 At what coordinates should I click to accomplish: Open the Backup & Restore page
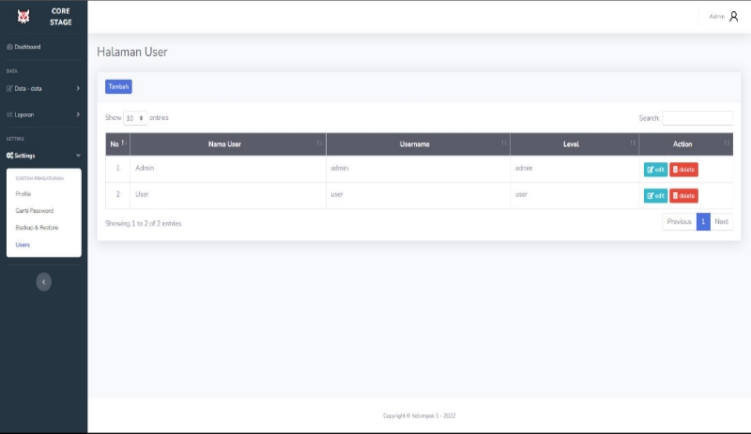pos(37,228)
